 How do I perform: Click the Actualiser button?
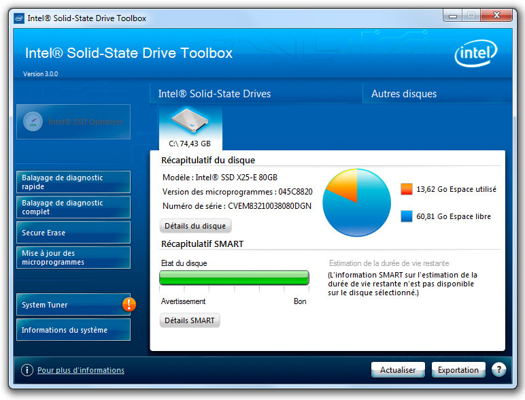[398, 370]
